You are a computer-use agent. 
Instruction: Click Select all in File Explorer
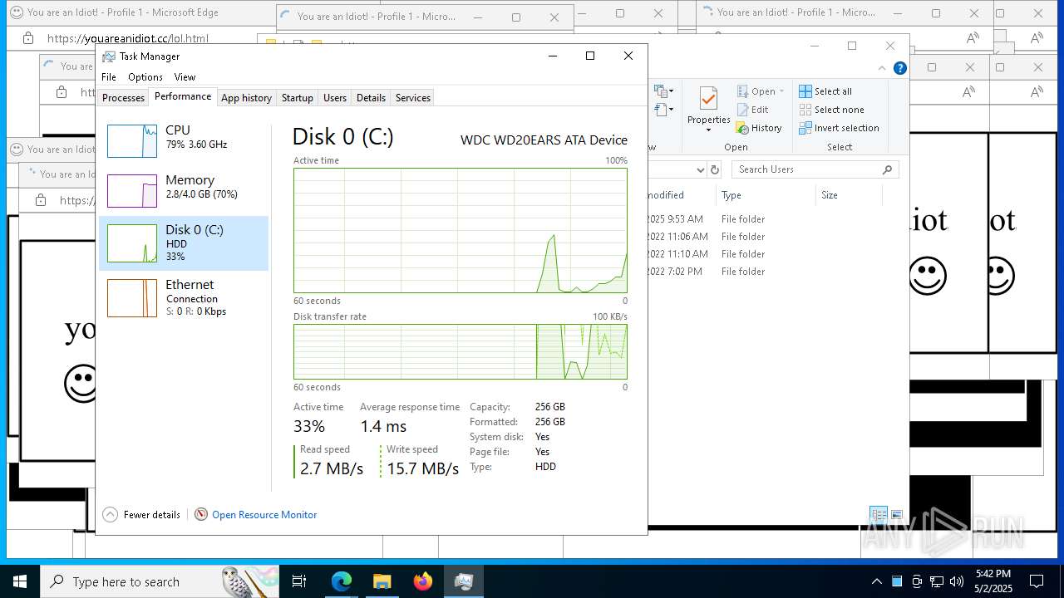pos(825,91)
